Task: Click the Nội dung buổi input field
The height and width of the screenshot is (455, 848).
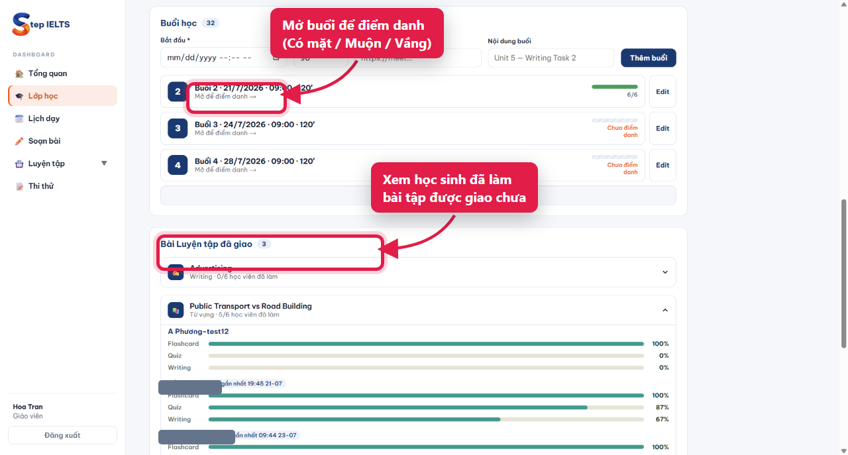Action: coord(551,58)
